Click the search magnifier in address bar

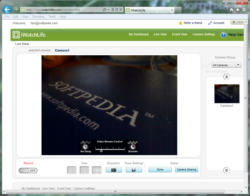(x=104, y=10)
